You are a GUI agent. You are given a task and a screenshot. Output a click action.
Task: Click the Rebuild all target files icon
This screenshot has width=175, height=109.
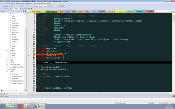(x=5, y=9)
